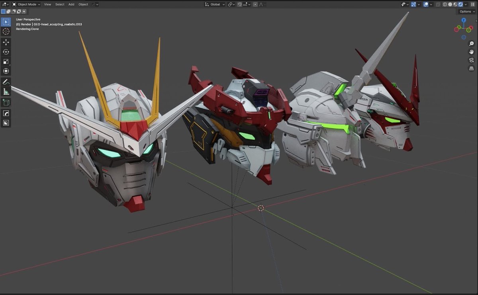Viewport: 478px width, 295px height.
Task: Toggle the camera view icon
Action: pyautogui.click(x=472, y=60)
